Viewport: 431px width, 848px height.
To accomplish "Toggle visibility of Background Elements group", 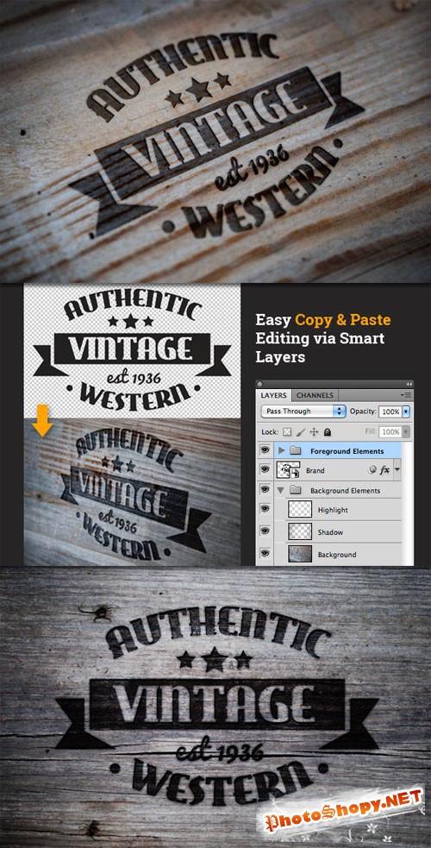I will point(265,489).
